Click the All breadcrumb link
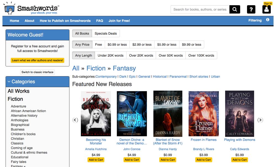 click(76, 68)
